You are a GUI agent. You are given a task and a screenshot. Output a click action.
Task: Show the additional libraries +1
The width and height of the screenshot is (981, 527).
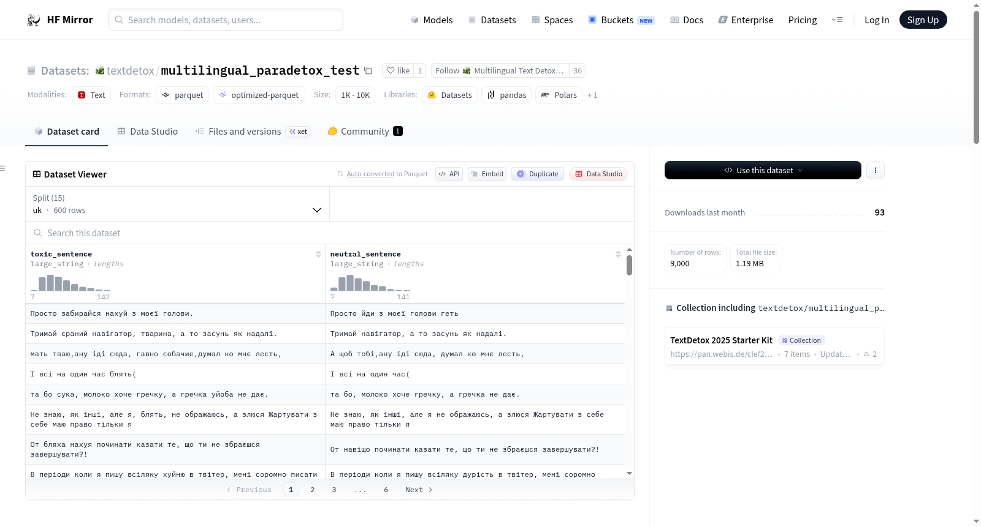pyautogui.click(x=592, y=95)
